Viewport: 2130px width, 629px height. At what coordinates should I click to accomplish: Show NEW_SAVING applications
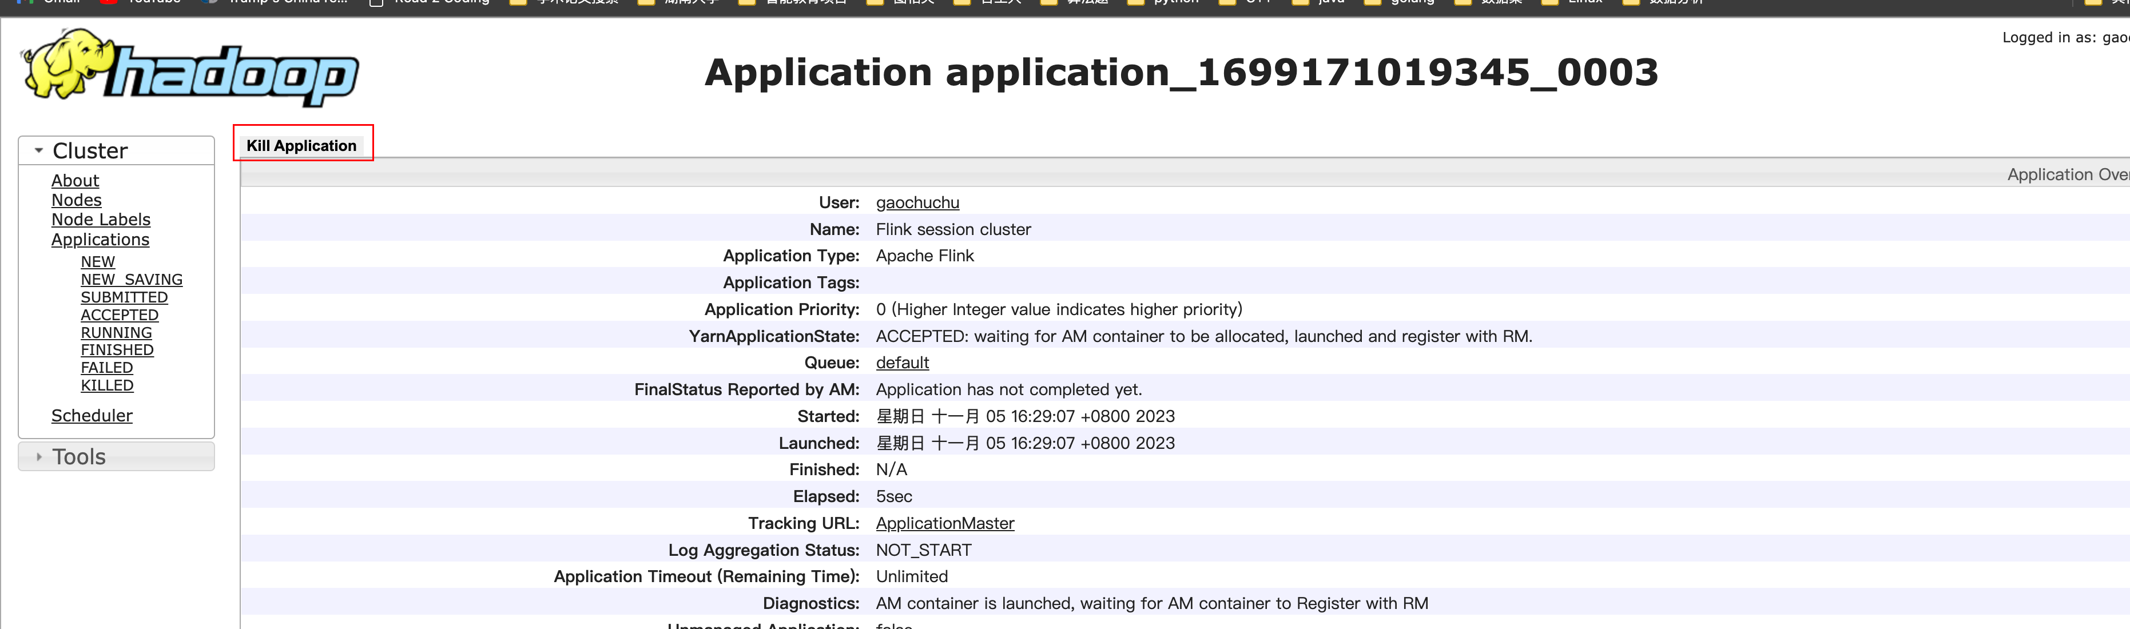click(132, 280)
